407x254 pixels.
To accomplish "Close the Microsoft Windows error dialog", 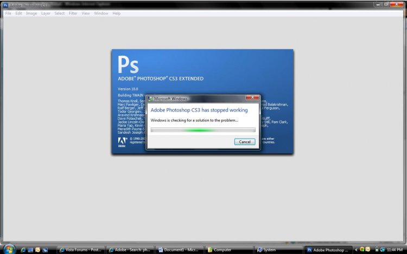I will pos(252,97).
